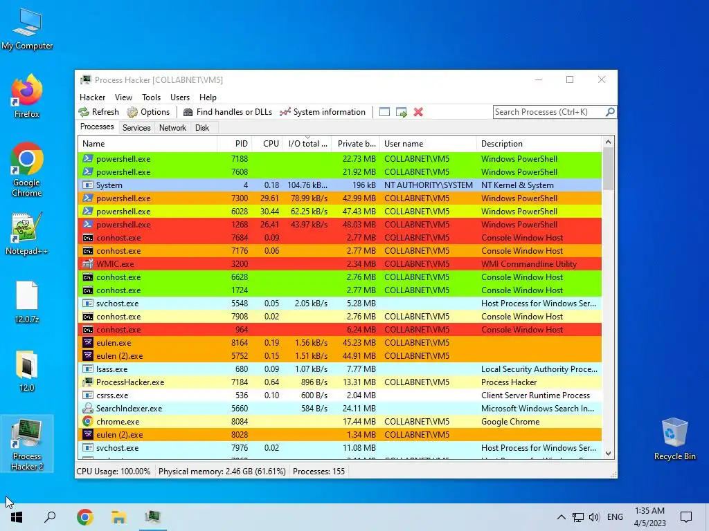The height and width of the screenshot is (531, 709).
Task: Select the Process Hacker 2 desktop shortcut
Action: pos(27,445)
